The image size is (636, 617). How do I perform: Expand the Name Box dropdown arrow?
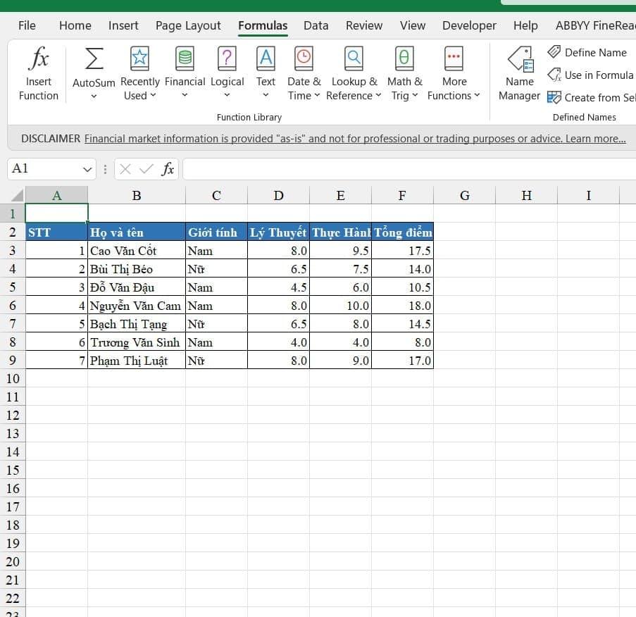pos(87,169)
